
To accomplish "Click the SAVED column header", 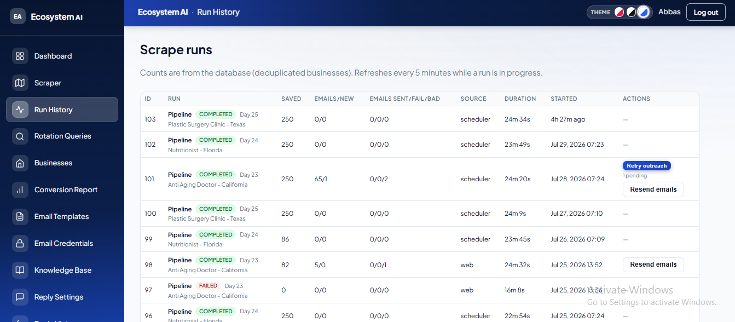I will click(x=291, y=99).
